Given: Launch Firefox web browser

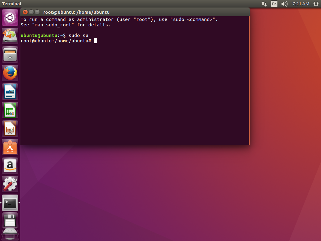Looking at the screenshot, I should tap(10, 73).
